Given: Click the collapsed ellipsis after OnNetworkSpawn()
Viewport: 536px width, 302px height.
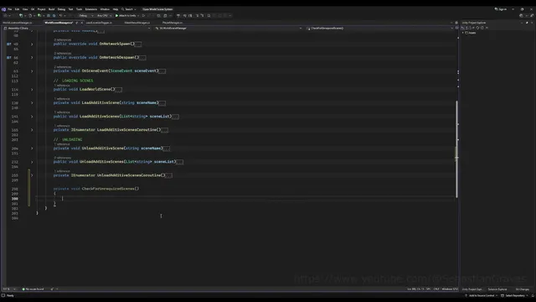Looking at the screenshot, I should pyautogui.click(x=138, y=44).
